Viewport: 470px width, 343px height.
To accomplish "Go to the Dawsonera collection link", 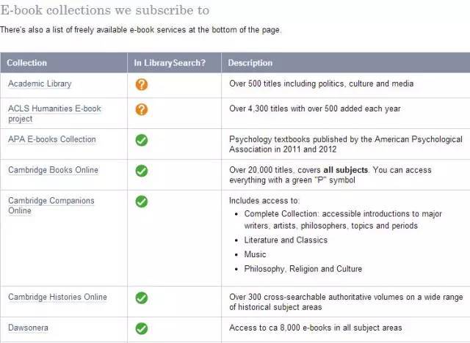I will pyautogui.click(x=28, y=328).
